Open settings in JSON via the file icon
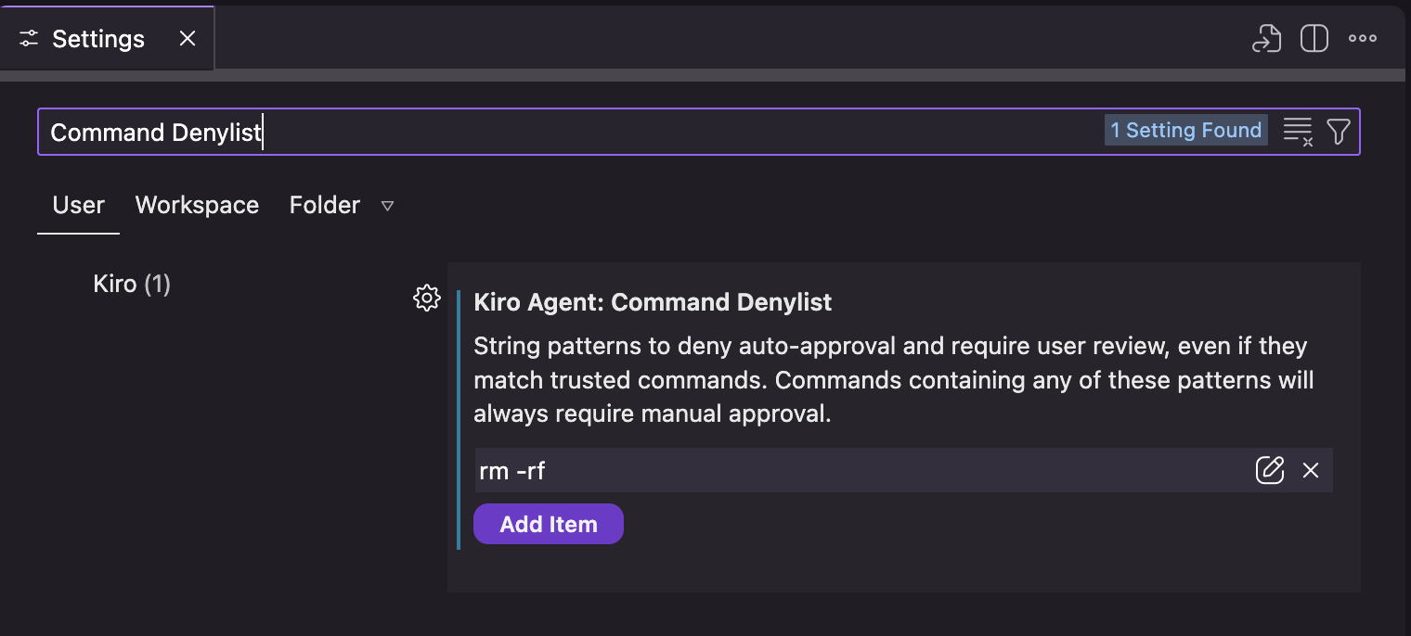 point(1265,38)
